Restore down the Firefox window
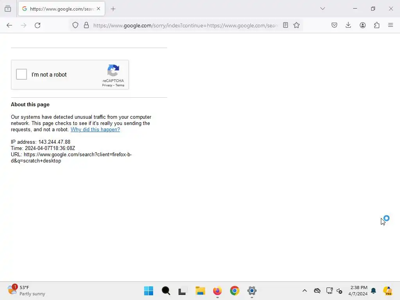 373,9
